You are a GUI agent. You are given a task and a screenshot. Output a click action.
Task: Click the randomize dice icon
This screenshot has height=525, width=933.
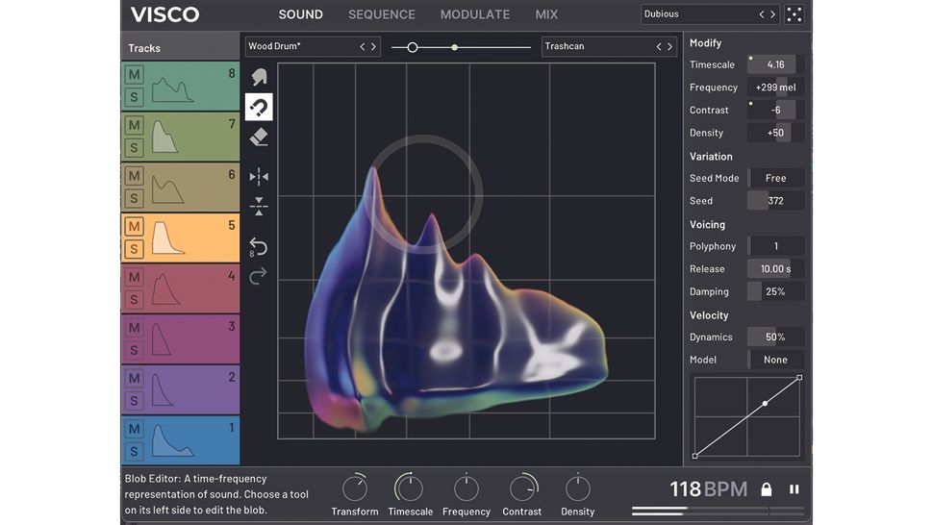(x=794, y=14)
